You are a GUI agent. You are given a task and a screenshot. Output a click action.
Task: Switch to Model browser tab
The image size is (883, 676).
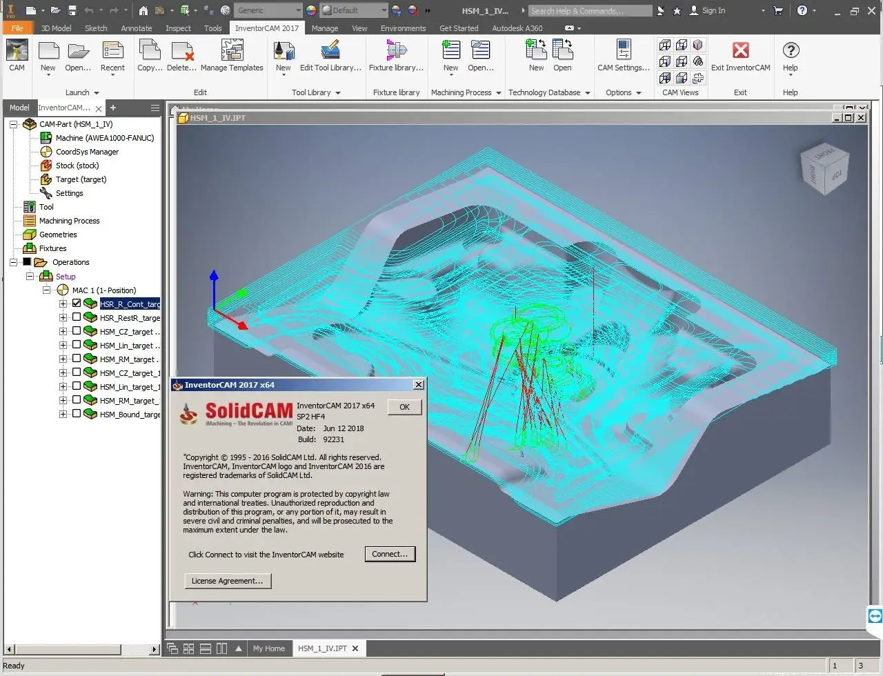19,108
